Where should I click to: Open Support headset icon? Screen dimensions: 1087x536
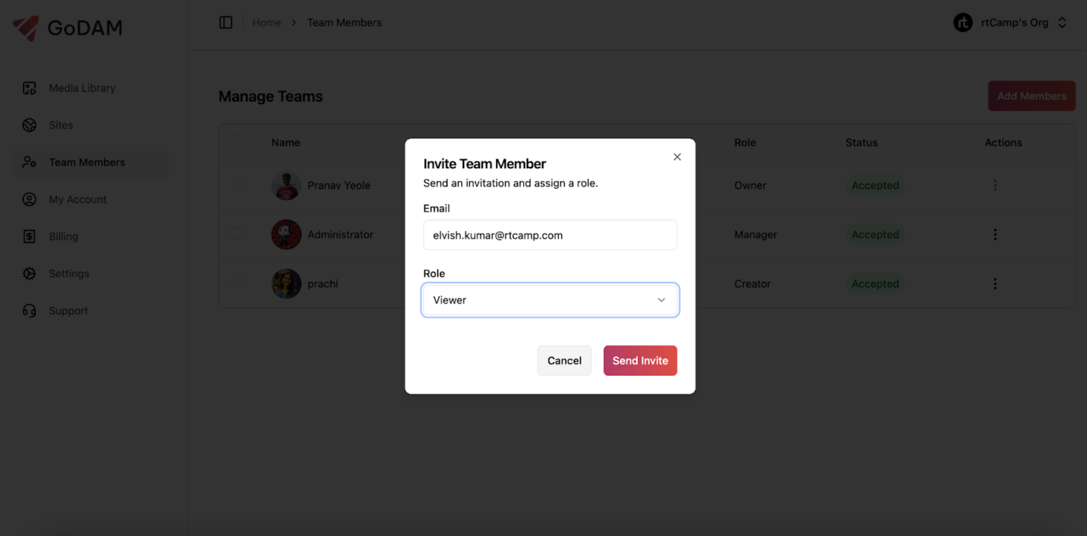click(30, 311)
